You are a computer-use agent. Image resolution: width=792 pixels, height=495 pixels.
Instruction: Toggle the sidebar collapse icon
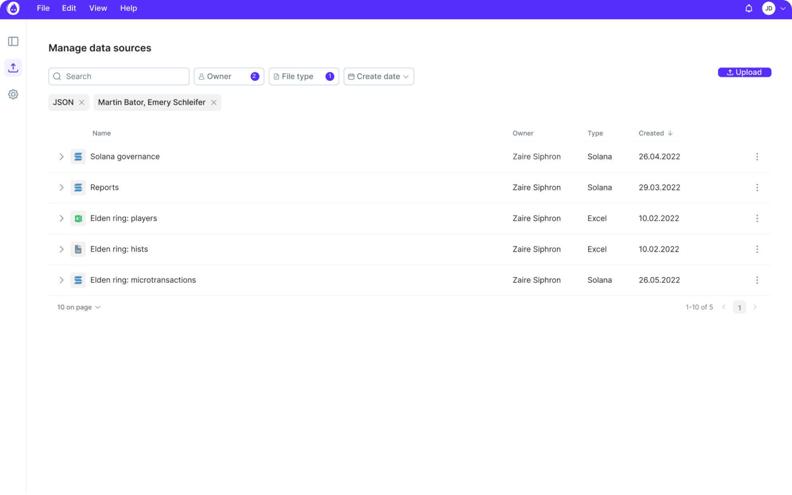click(14, 41)
